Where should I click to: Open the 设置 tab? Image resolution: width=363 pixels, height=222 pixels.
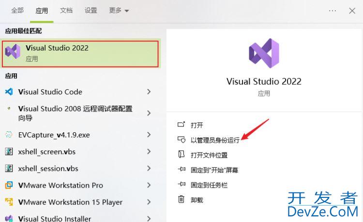coord(91,11)
